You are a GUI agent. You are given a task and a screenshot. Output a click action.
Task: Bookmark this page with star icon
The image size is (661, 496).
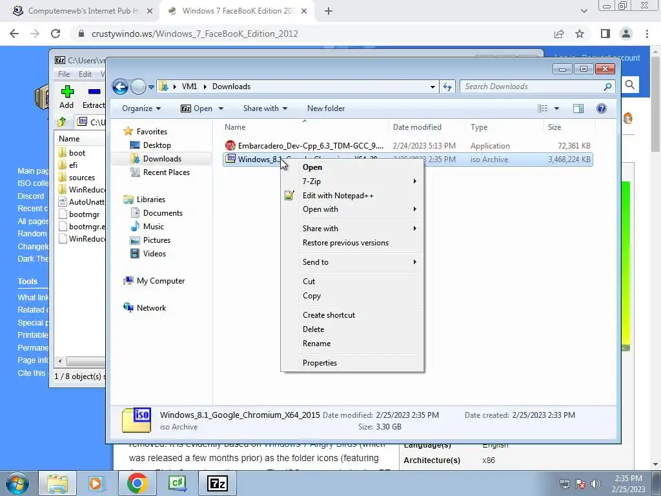click(580, 34)
